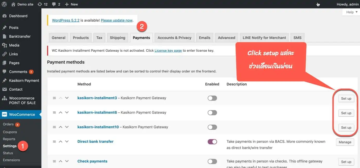360x168 pixels.
Task: Open Woocommerce POINT OF SALE sidebar icon
Action: click(x=4, y=98)
